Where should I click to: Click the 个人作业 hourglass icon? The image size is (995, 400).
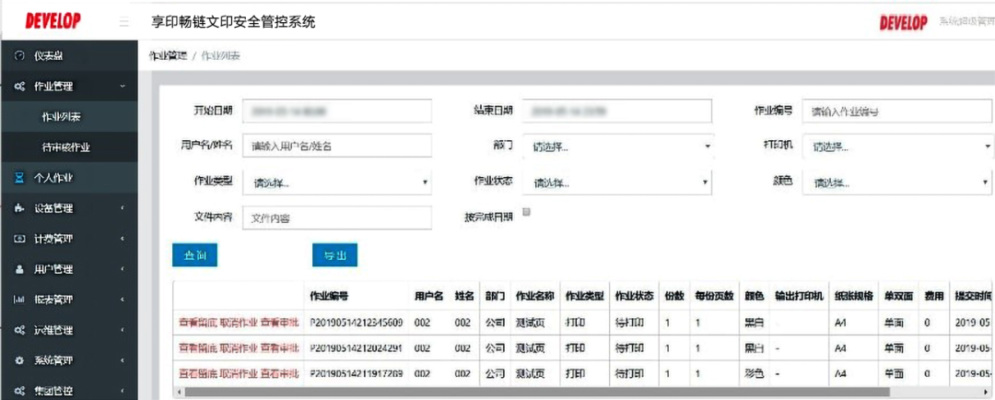tap(19, 178)
